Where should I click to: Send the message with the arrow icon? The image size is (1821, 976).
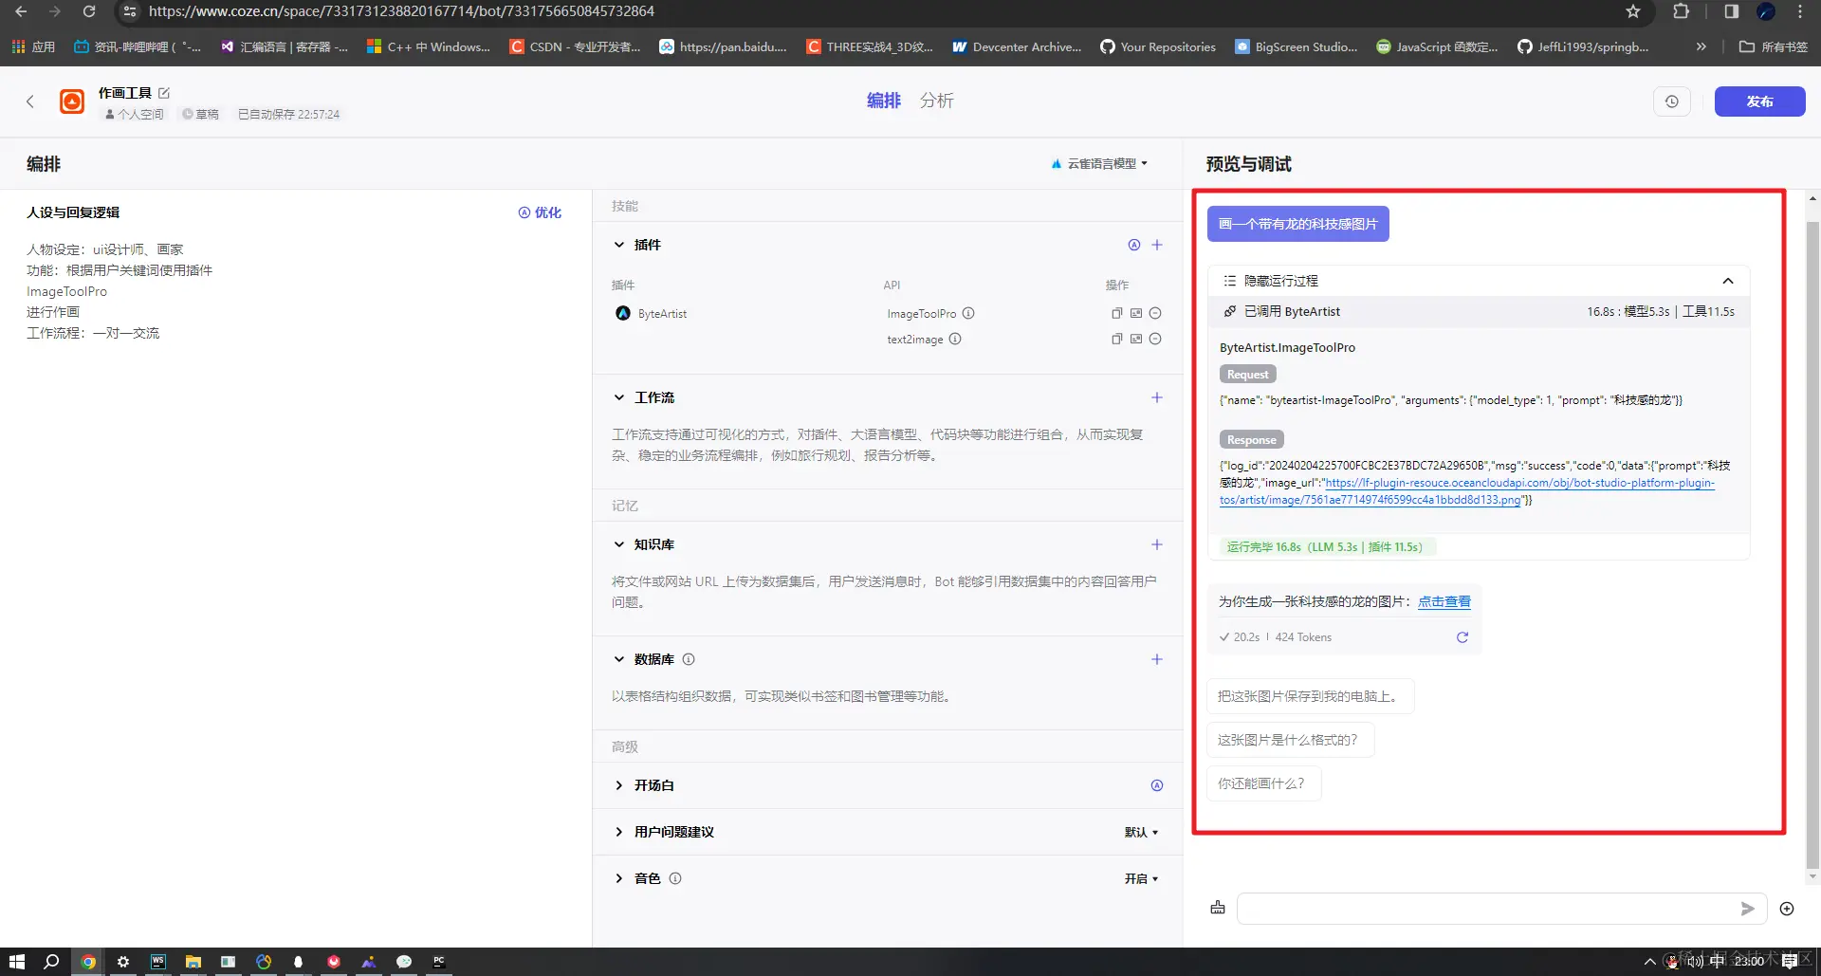(1747, 909)
